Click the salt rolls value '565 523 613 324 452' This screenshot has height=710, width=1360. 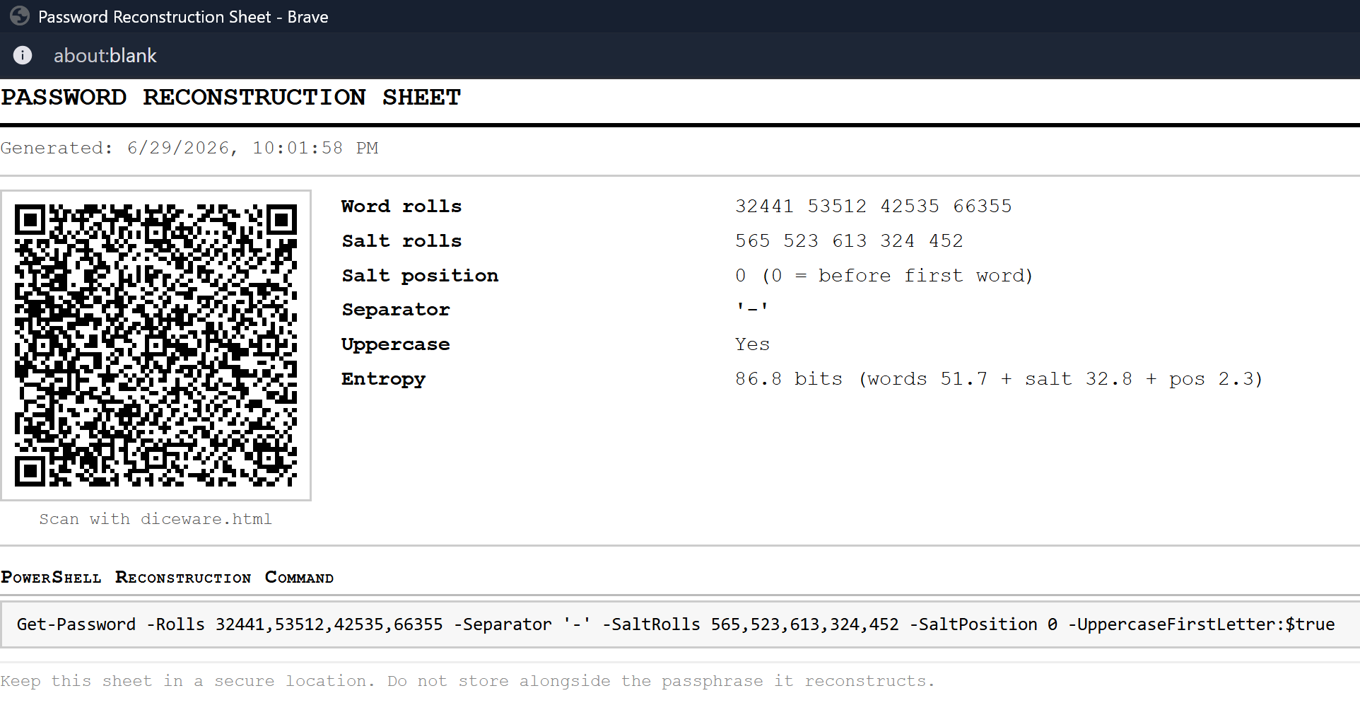click(849, 240)
